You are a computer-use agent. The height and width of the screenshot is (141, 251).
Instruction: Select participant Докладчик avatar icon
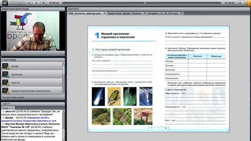click(x=5, y=74)
